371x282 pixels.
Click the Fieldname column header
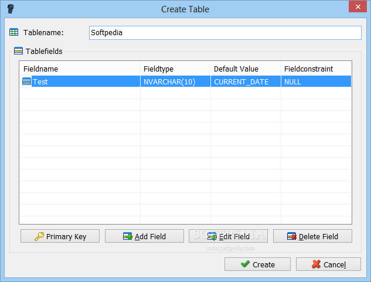pyautogui.click(x=80, y=69)
